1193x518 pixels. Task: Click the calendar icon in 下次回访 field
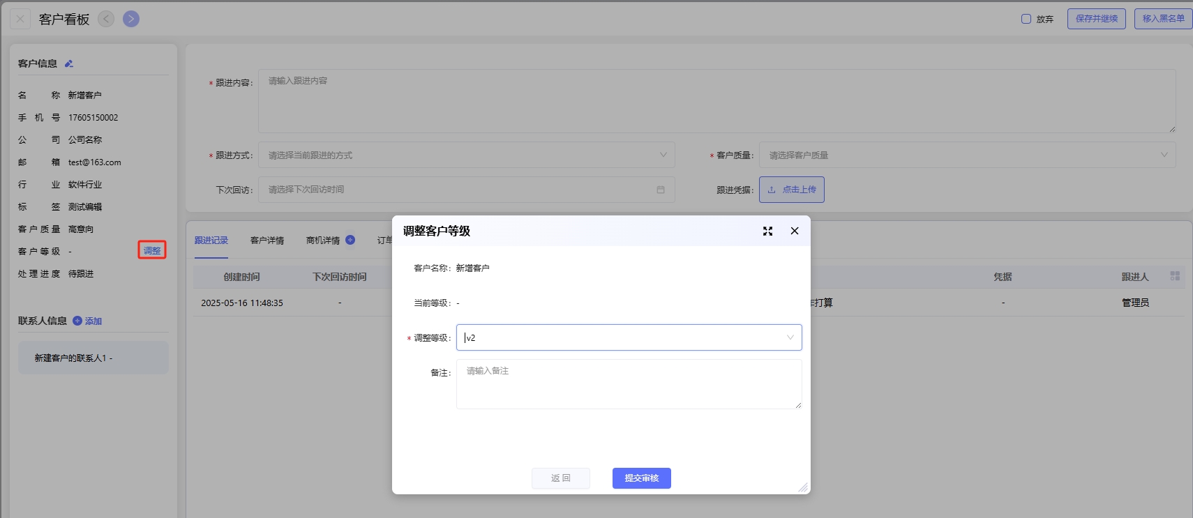click(660, 190)
